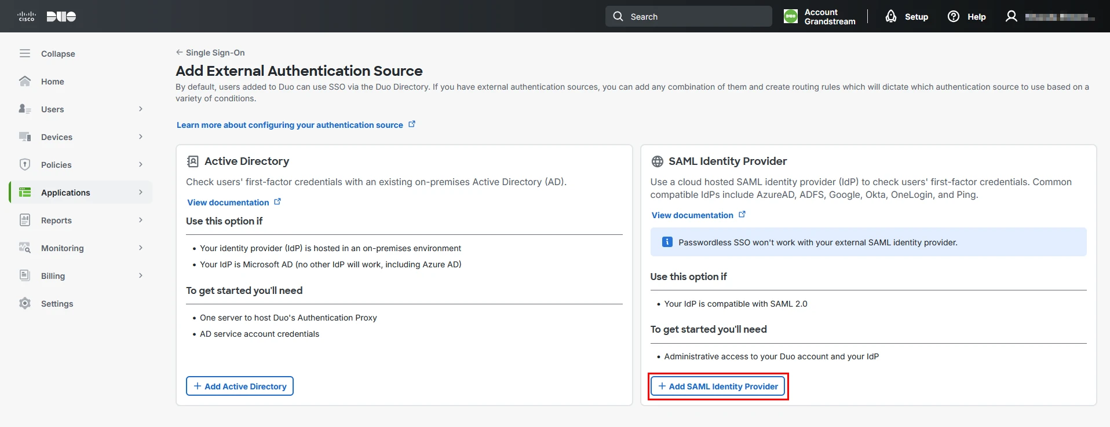Click the Collapse sidebar label

click(x=58, y=53)
